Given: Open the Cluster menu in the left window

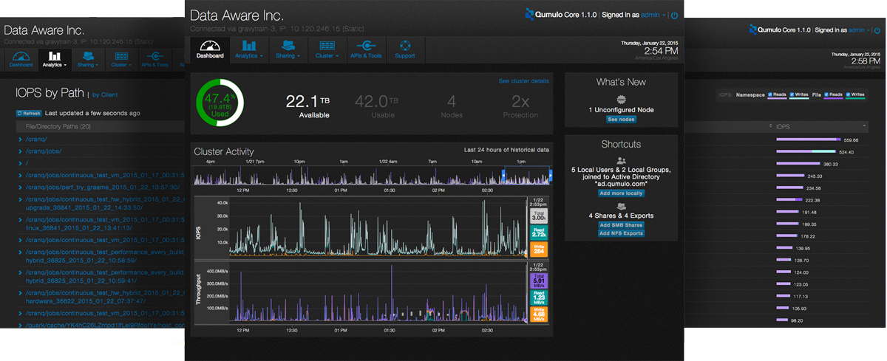Looking at the screenshot, I should click(120, 59).
